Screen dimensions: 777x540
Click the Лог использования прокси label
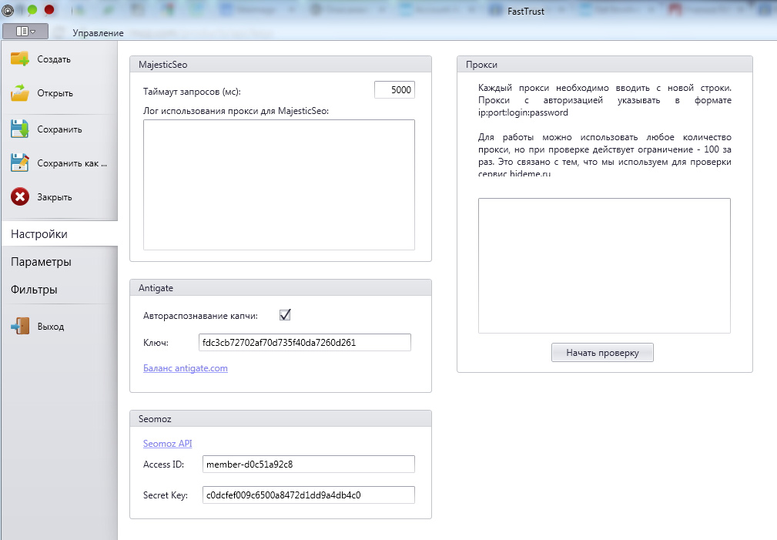[236, 111]
